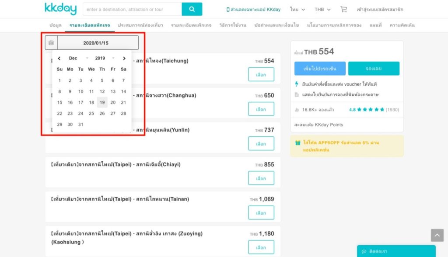
Task: Click the login/register link
Action: click(x=380, y=9)
